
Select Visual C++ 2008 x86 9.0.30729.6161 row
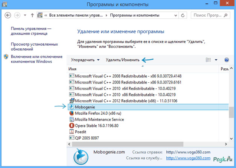pyautogui.click(x=148, y=82)
